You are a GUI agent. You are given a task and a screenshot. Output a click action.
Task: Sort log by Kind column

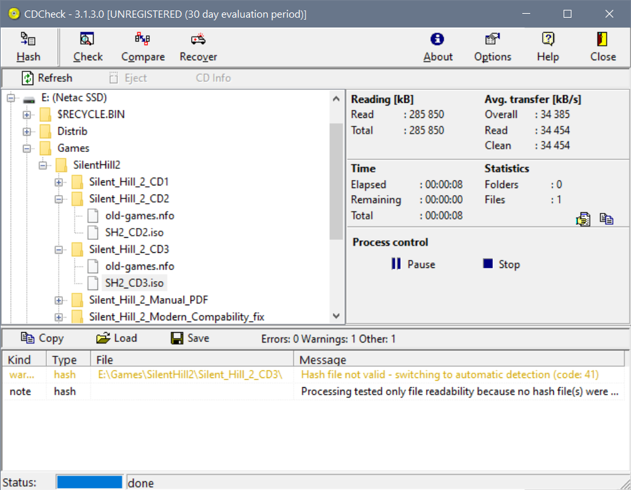pos(25,360)
